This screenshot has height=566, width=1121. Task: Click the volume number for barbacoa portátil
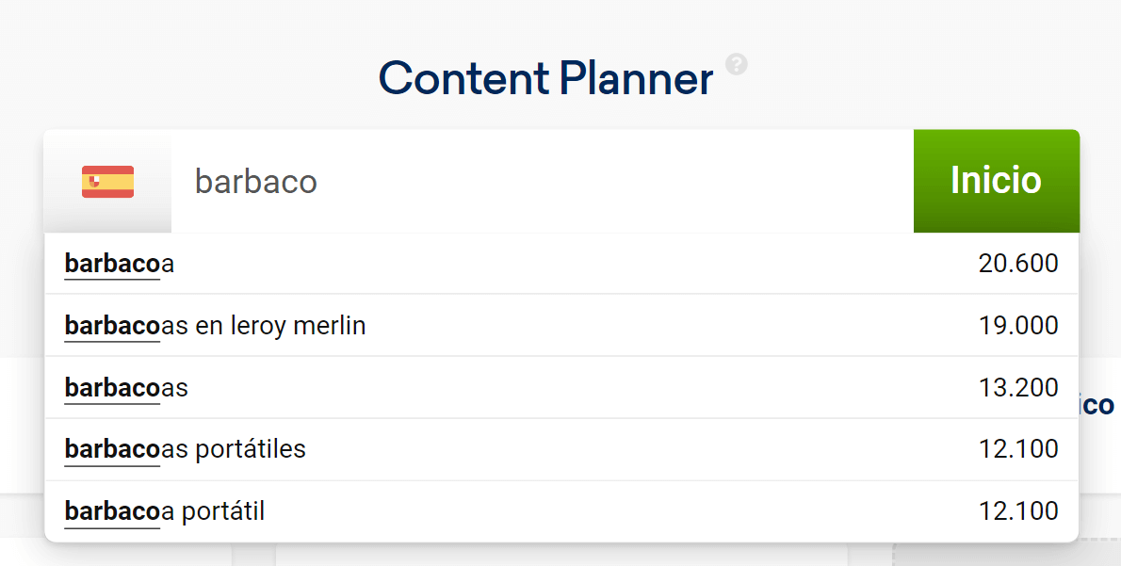pyautogui.click(x=1018, y=511)
